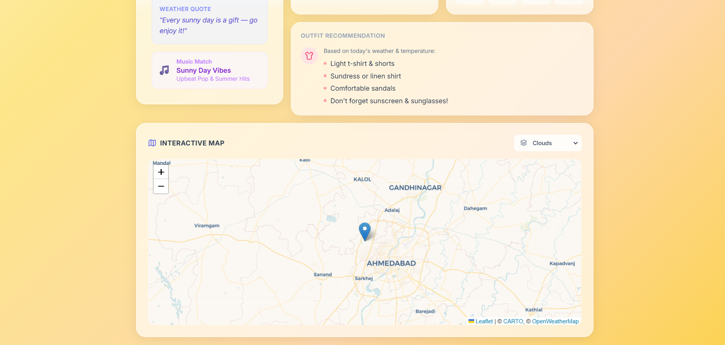
Task: Click the Sundress or linen shirt item
Action: tap(366, 76)
